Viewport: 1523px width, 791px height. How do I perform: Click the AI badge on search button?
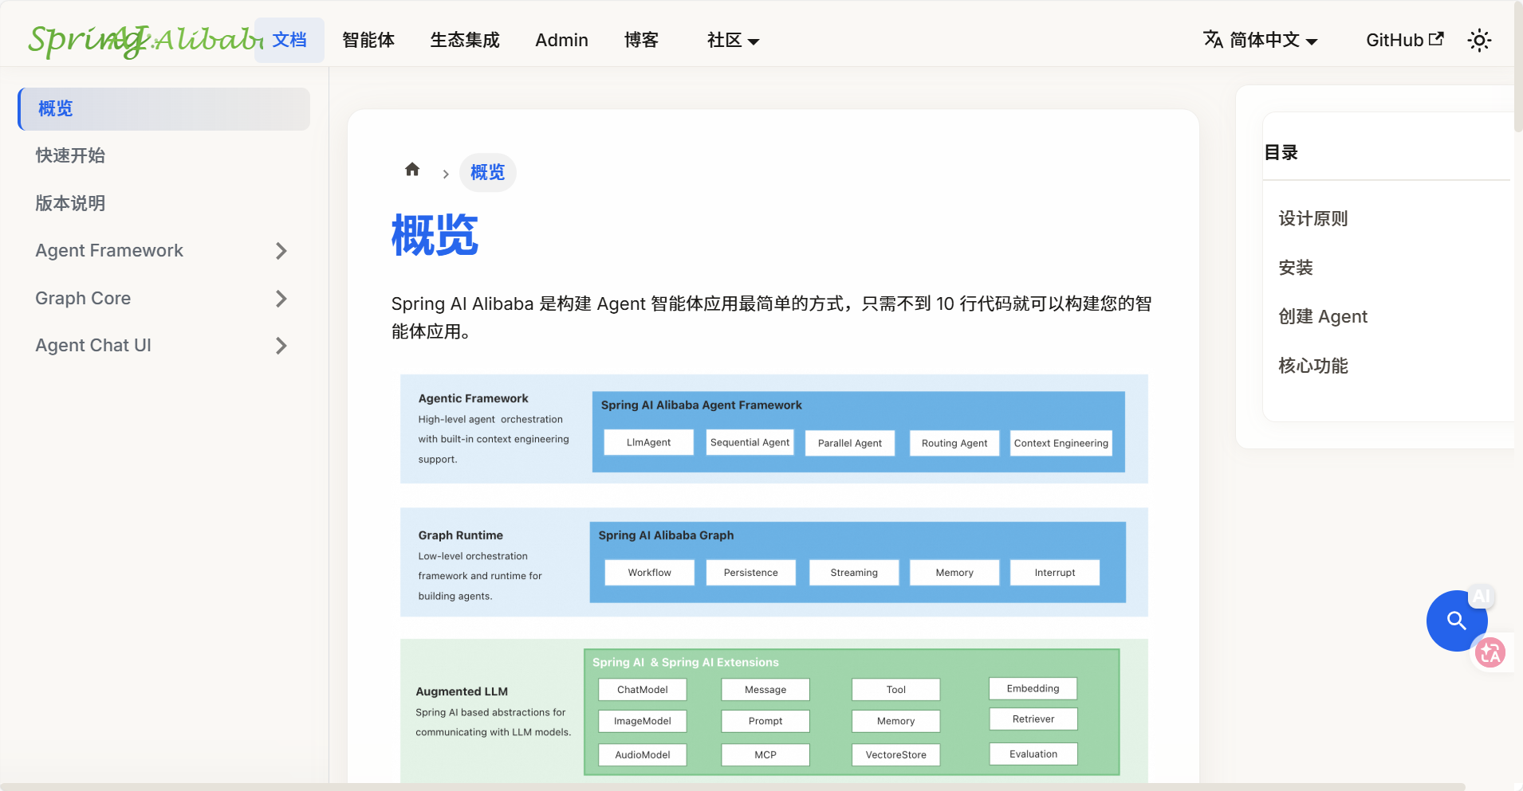pos(1482,596)
